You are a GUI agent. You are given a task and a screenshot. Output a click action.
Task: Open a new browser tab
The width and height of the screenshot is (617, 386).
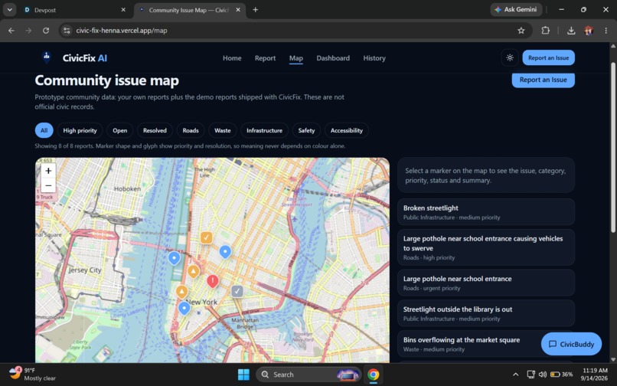click(256, 10)
